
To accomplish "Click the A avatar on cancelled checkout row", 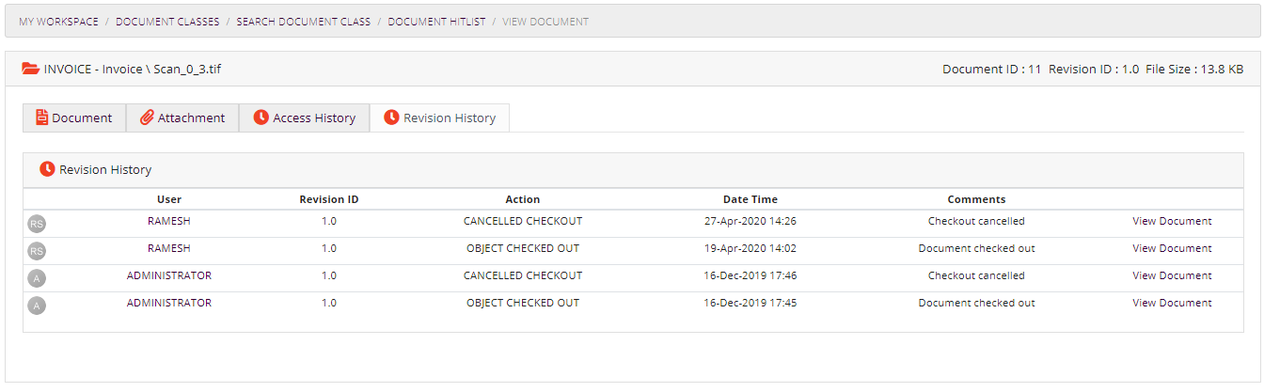I will 38,278.
